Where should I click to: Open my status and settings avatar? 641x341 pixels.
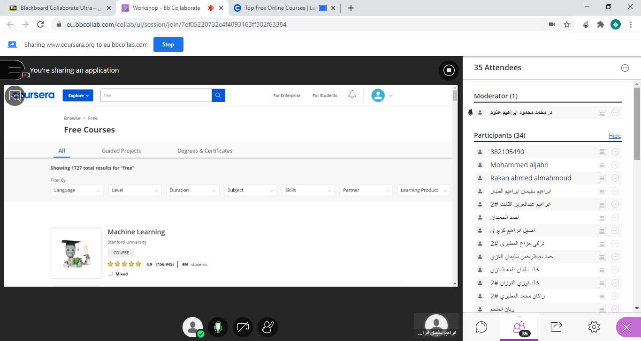[192, 327]
